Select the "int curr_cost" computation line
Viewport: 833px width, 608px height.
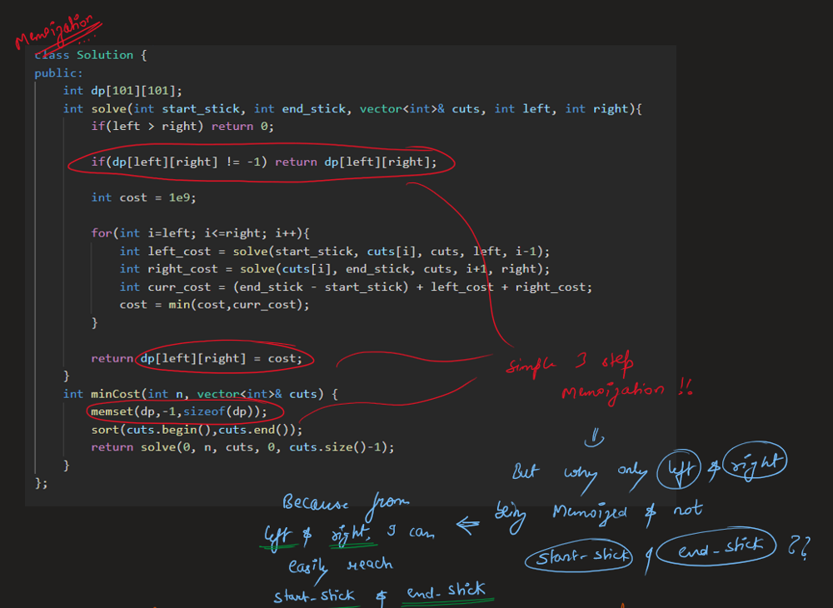(356, 287)
